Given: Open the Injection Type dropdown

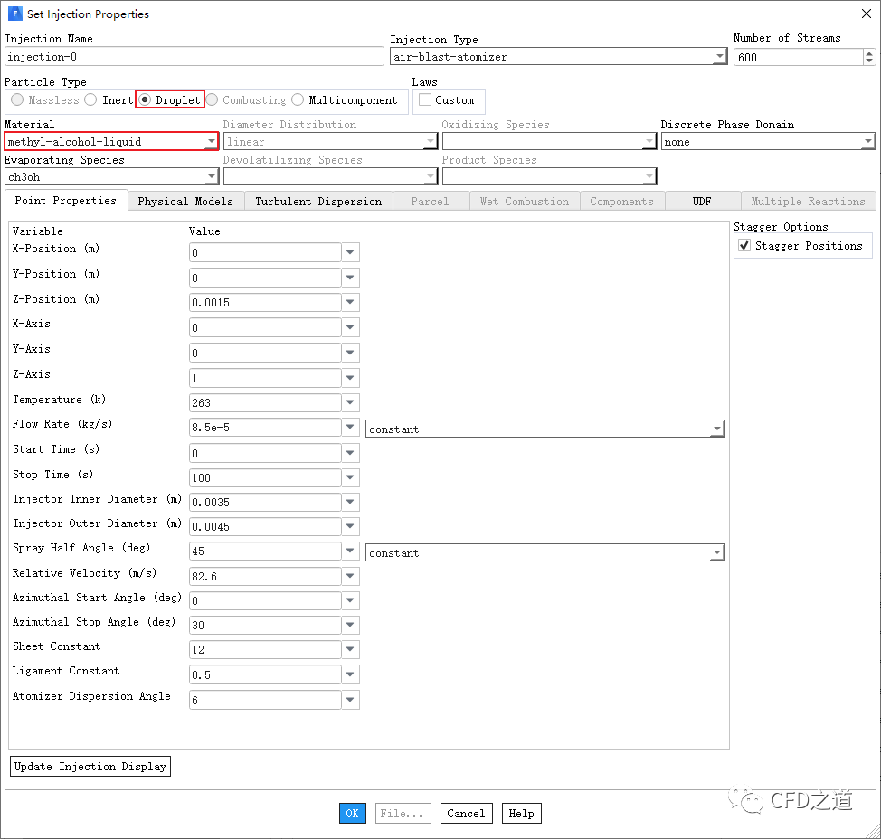Looking at the screenshot, I should coord(719,57).
